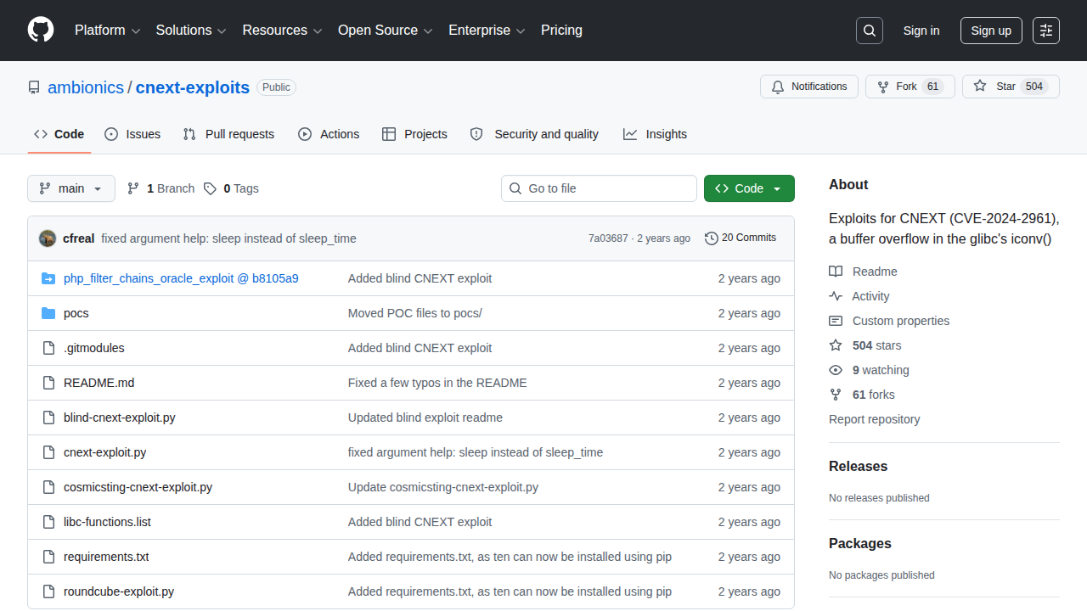
Task: View the 1 Branch link
Action: (161, 188)
